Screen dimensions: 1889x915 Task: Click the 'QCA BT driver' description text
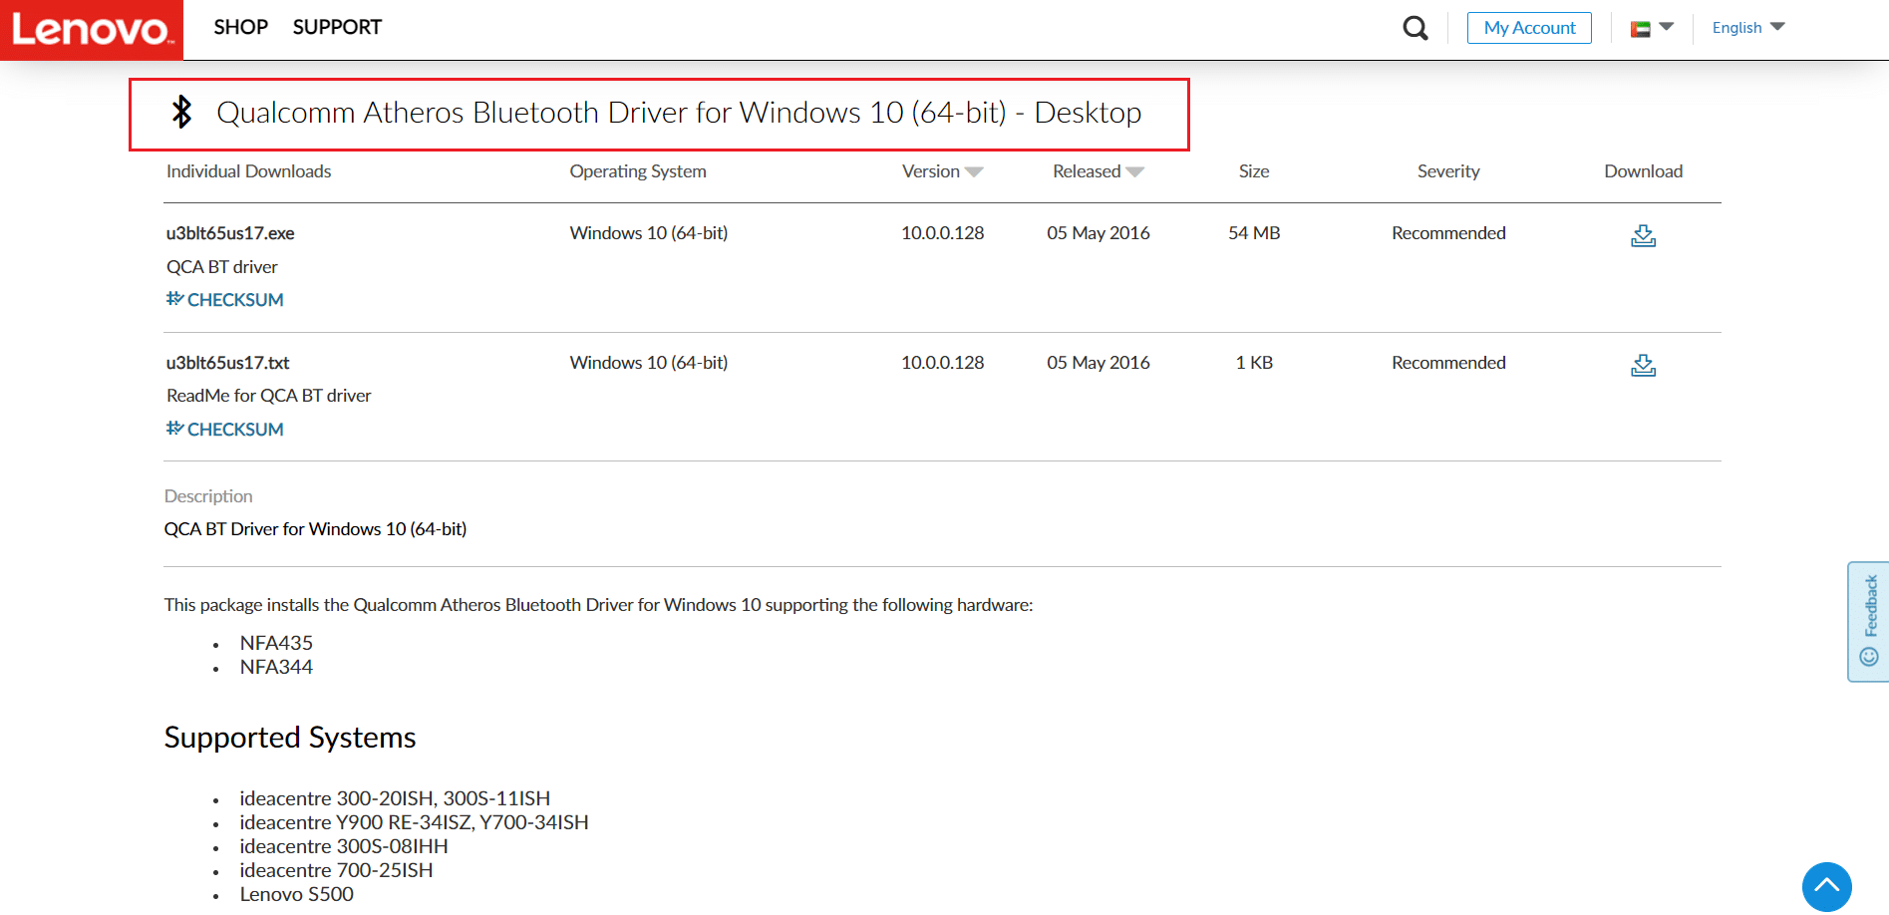[x=221, y=267]
